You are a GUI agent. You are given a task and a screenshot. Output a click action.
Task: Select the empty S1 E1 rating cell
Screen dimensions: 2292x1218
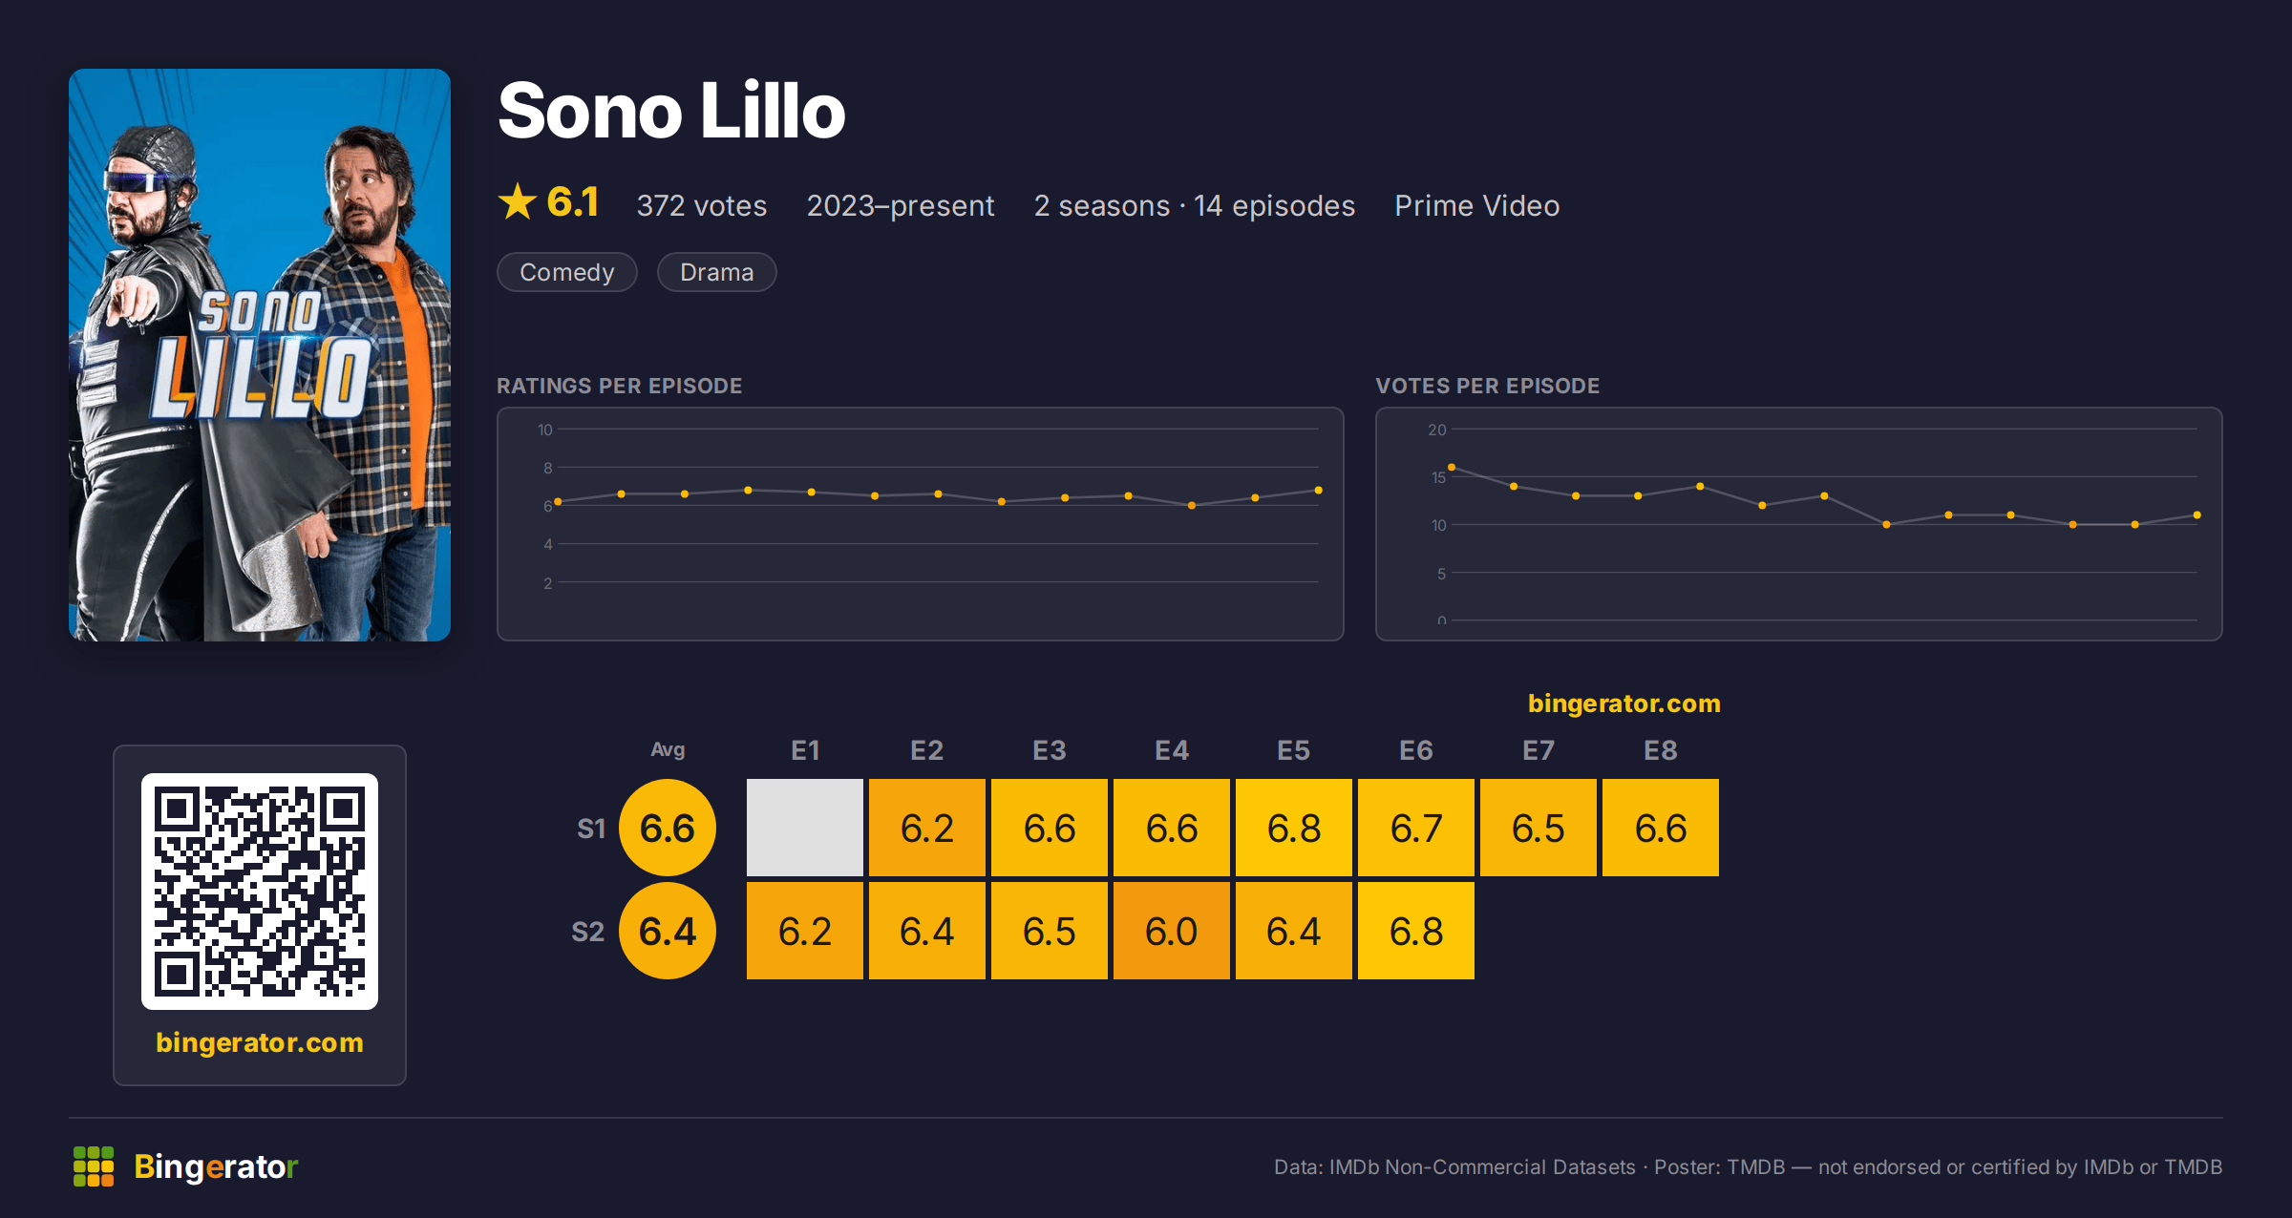(x=805, y=828)
